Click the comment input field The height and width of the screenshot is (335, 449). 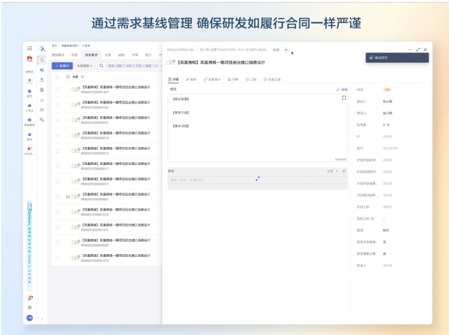(257, 180)
